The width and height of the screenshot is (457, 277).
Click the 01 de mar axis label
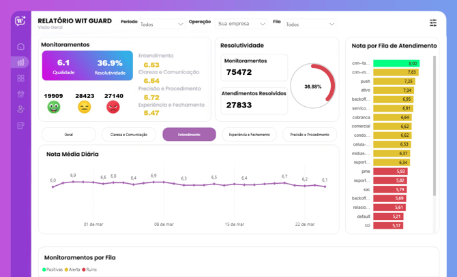pos(93,225)
